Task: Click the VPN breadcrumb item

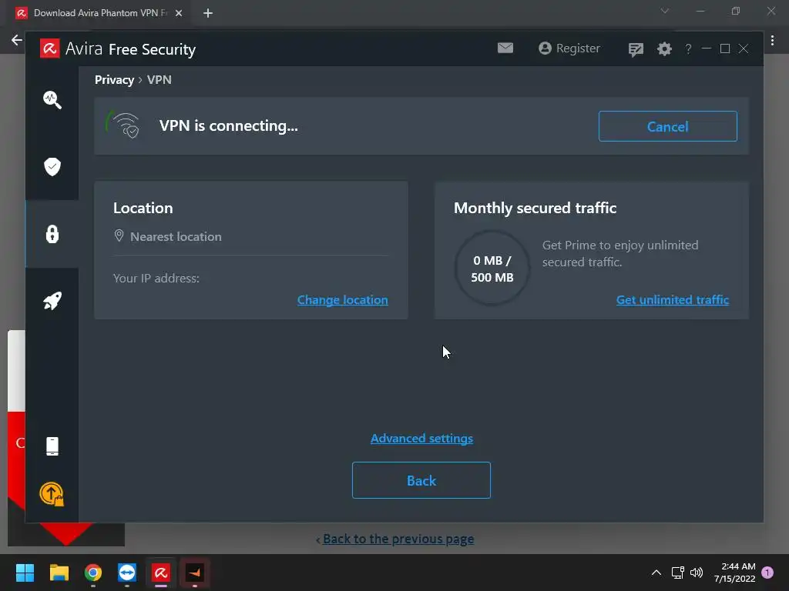Action: (x=159, y=80)
